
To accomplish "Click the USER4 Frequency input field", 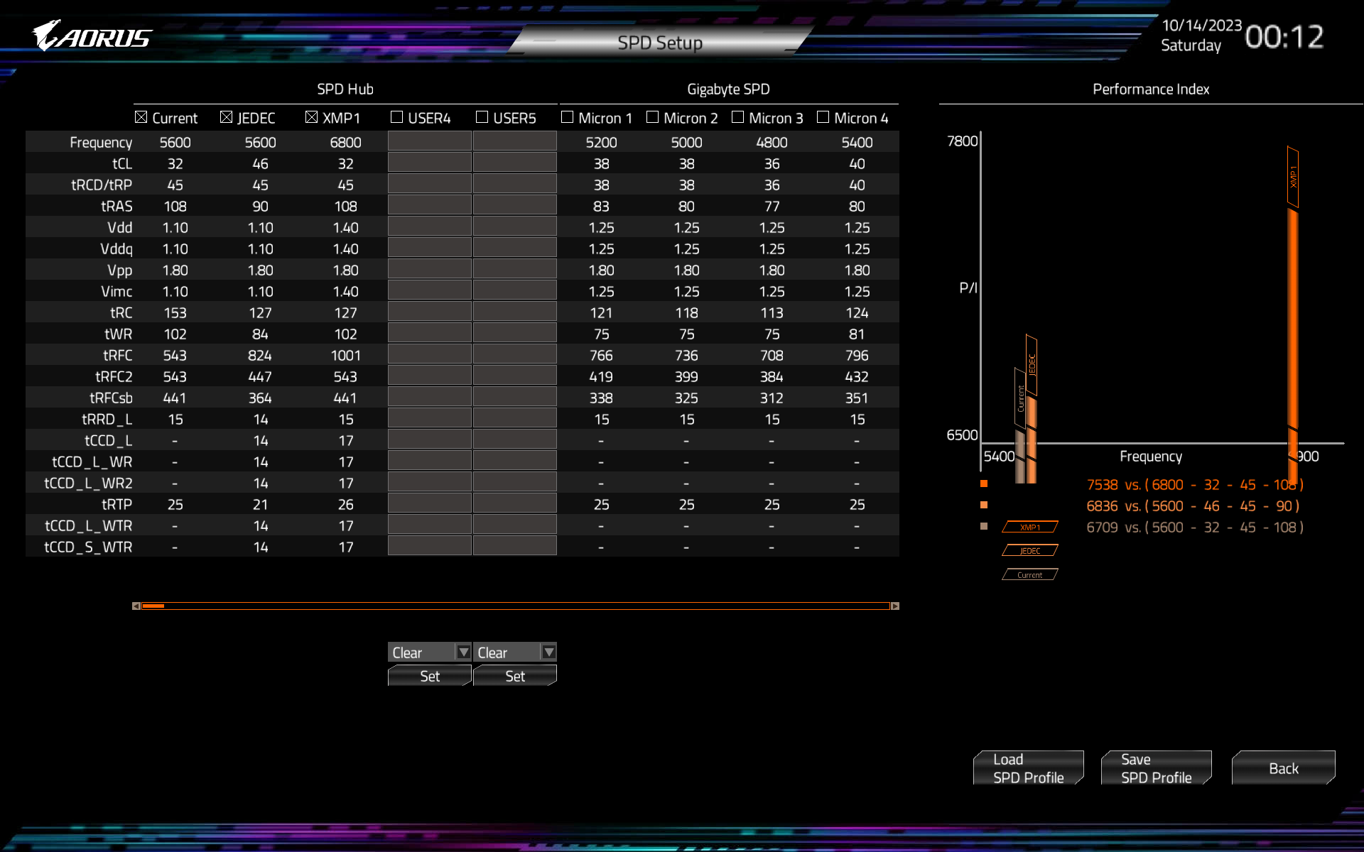I will [430, 141].
